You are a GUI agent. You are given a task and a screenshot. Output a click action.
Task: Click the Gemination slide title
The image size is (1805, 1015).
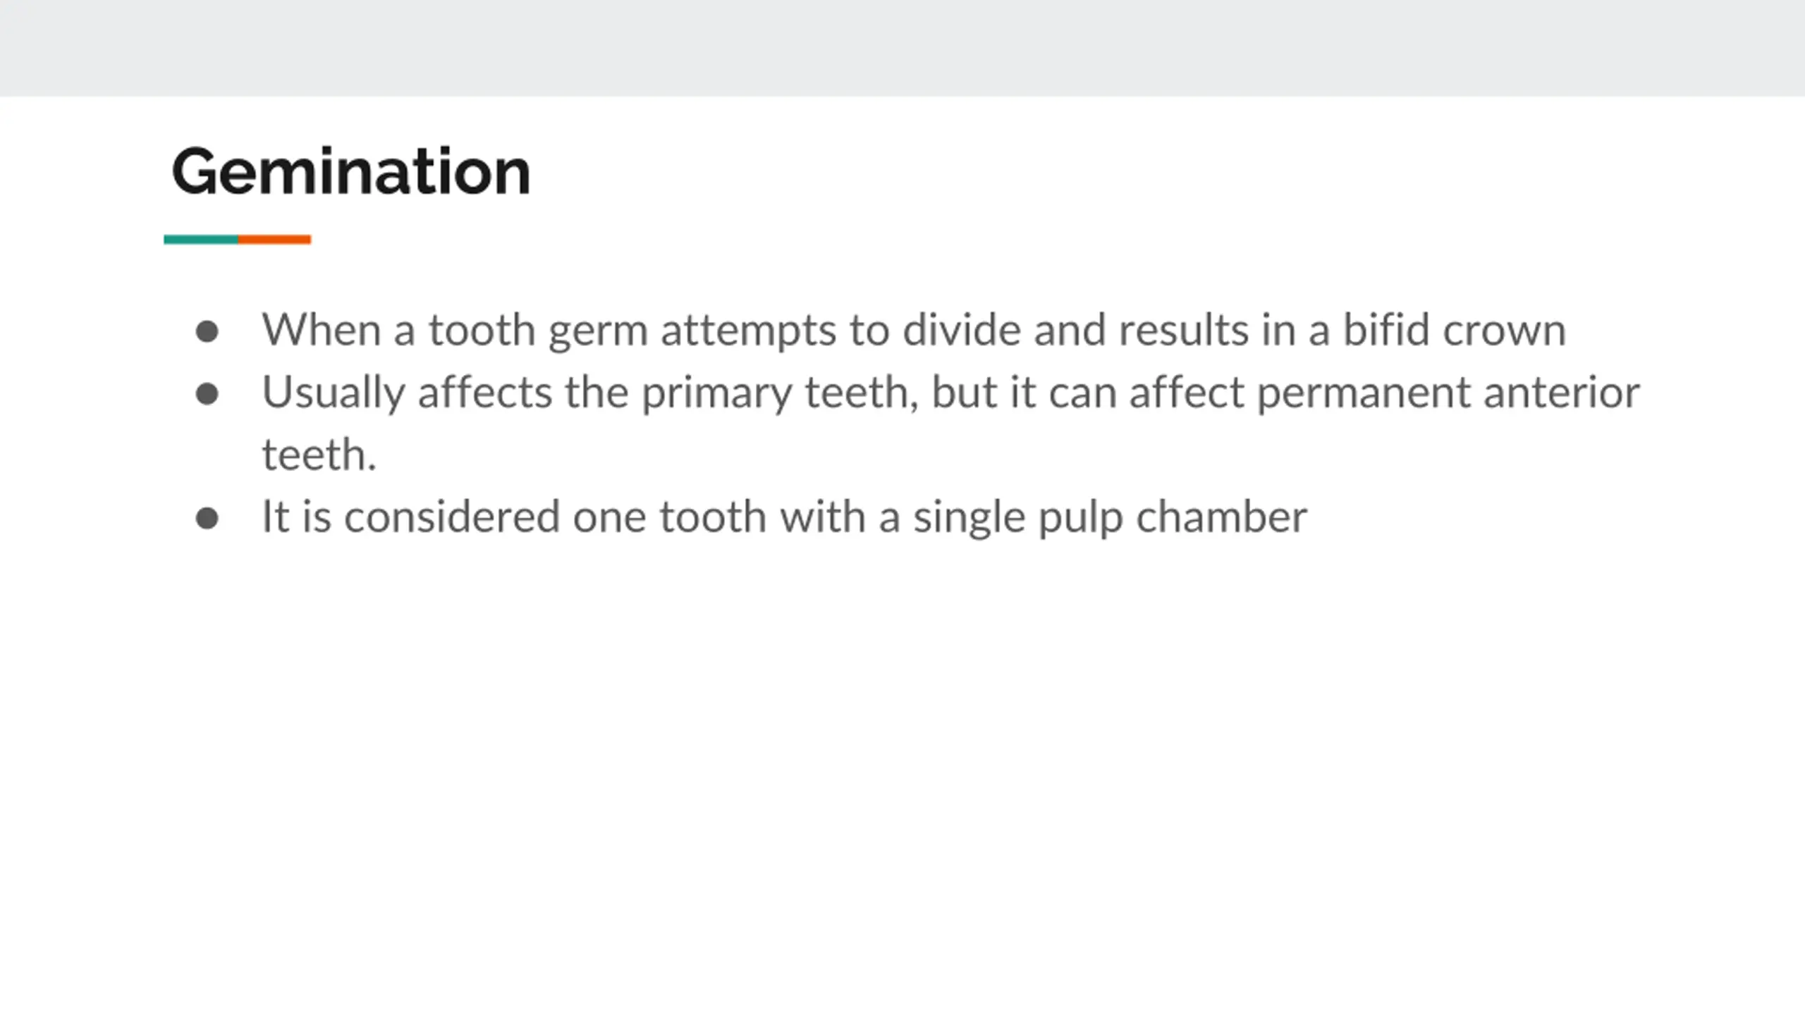[351, 172]
